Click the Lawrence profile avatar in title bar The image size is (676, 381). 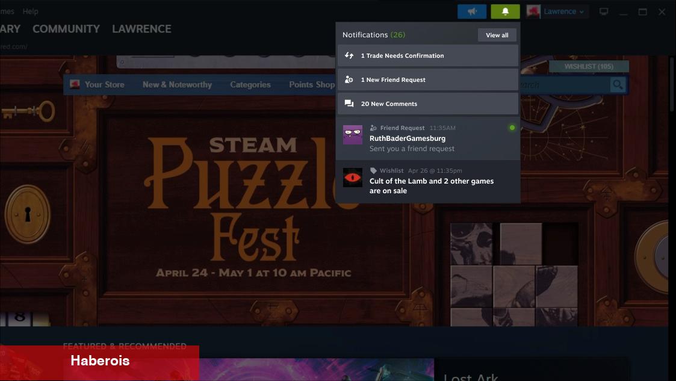(x=533, y=11)
